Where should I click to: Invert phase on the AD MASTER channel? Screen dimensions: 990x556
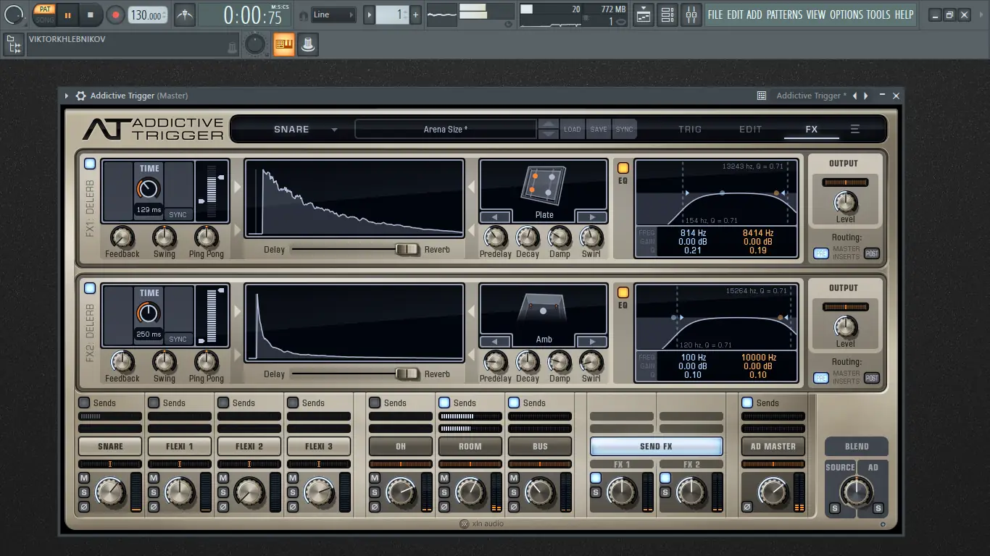tap(747, 507)
